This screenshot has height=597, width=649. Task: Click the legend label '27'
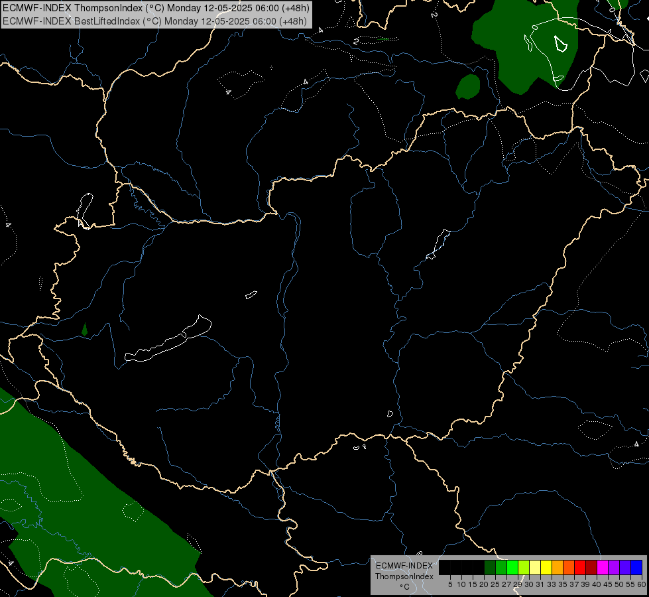(506, 584)
